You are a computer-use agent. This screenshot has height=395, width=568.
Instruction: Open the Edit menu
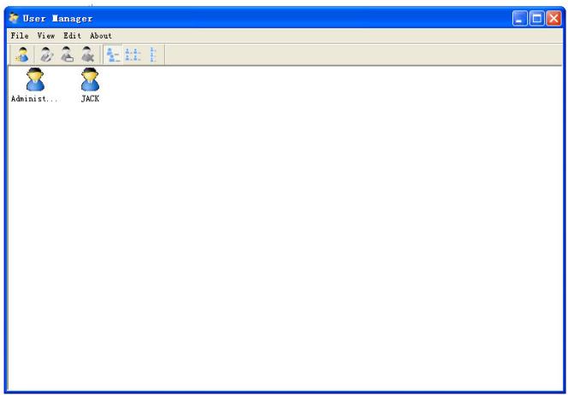click(72, 35)
